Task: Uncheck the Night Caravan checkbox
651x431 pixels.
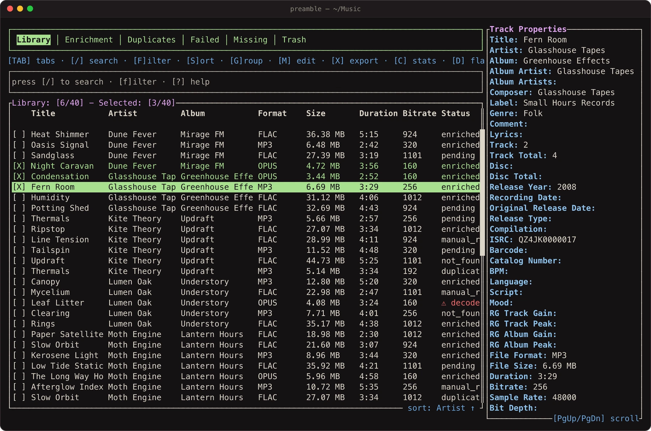Action: click(19, 166)
